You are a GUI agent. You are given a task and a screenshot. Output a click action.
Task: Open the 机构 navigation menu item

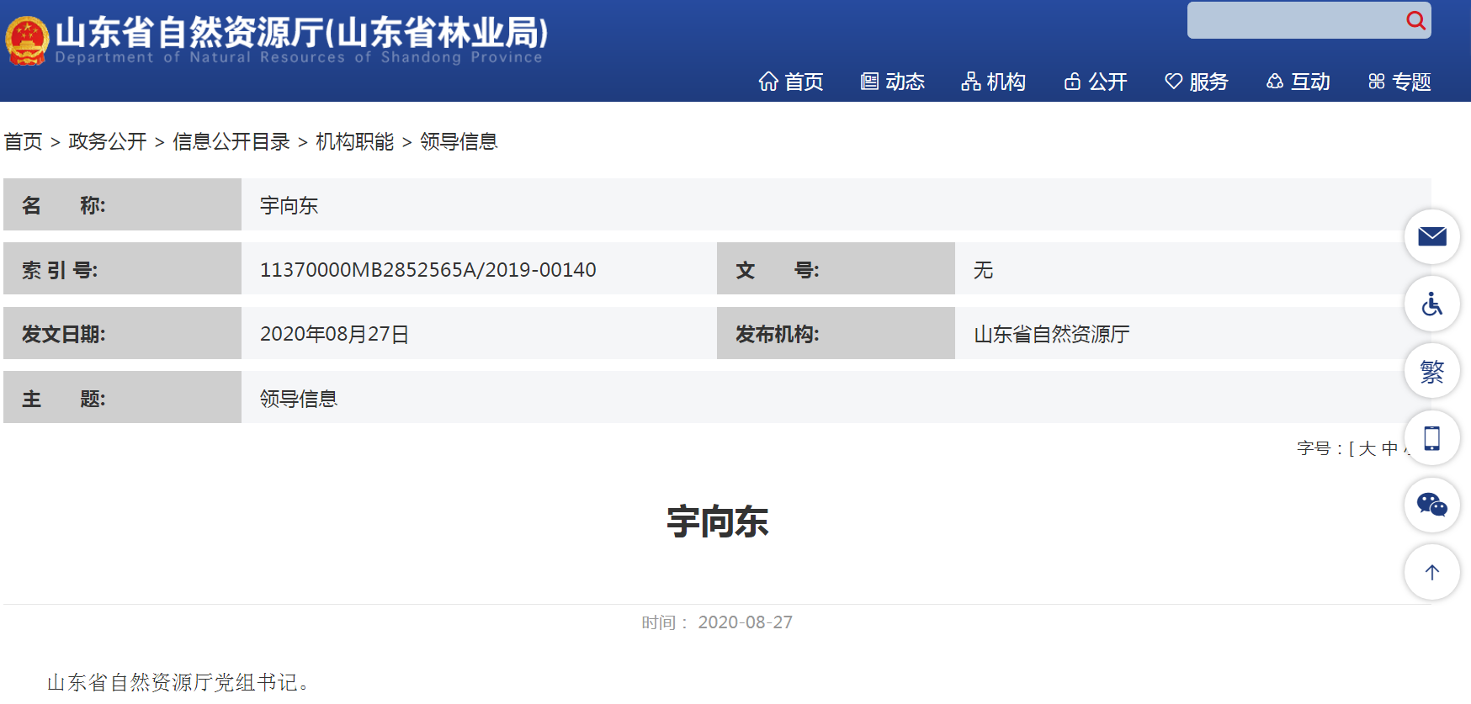pyautogui.click(x=994, y=82)
